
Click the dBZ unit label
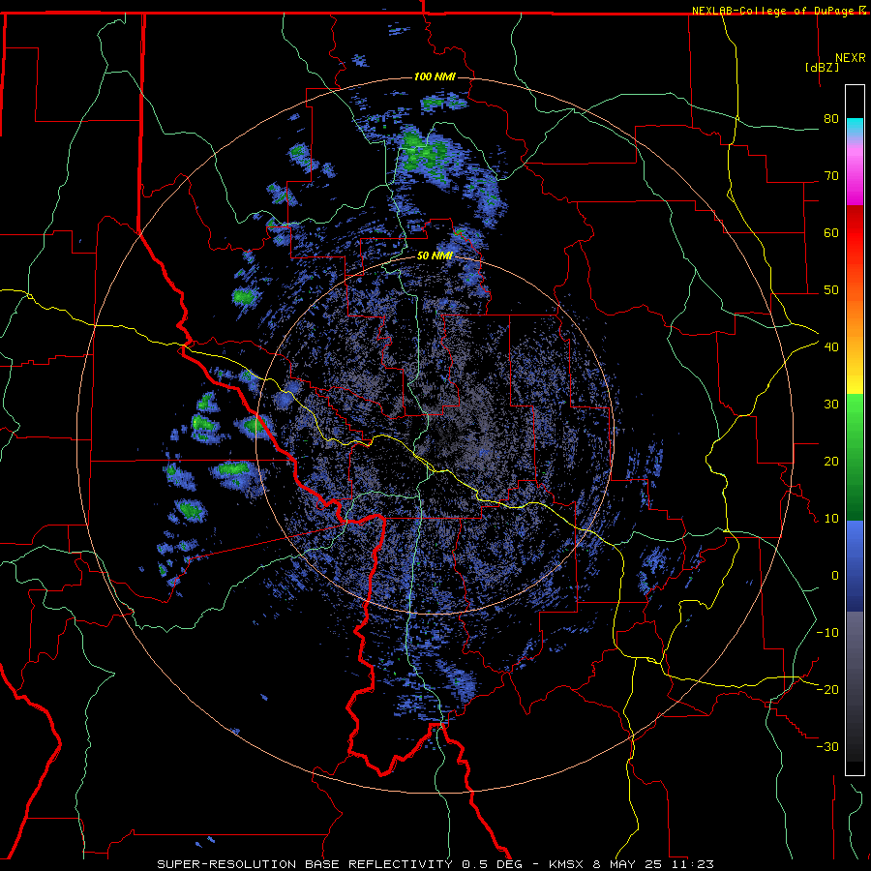(822, 68)
